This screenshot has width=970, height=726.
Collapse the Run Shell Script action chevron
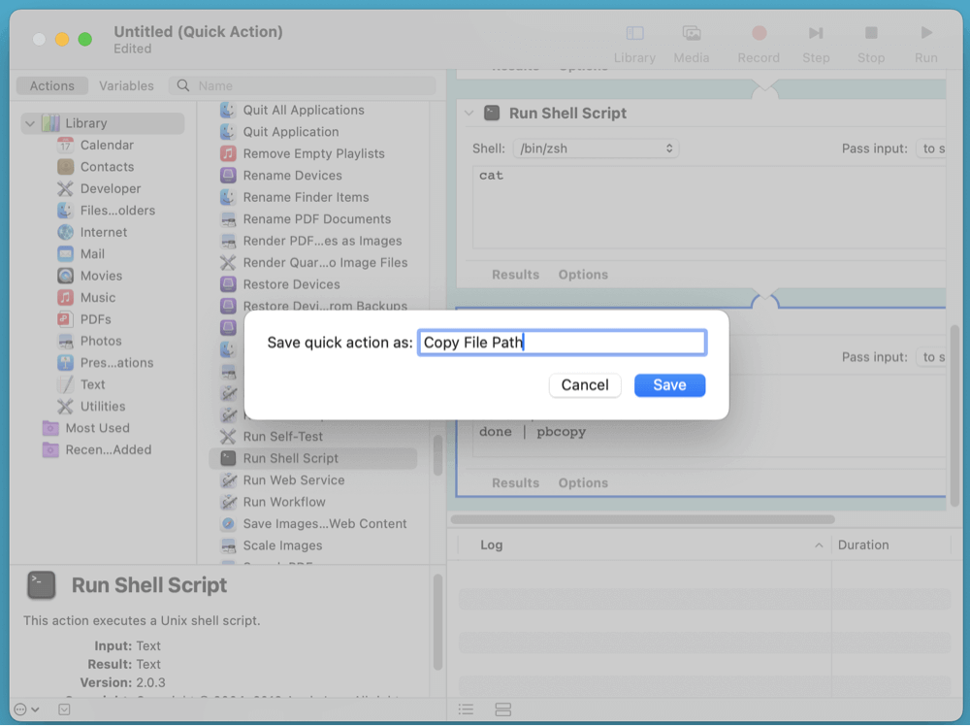(x=469, y=114)
